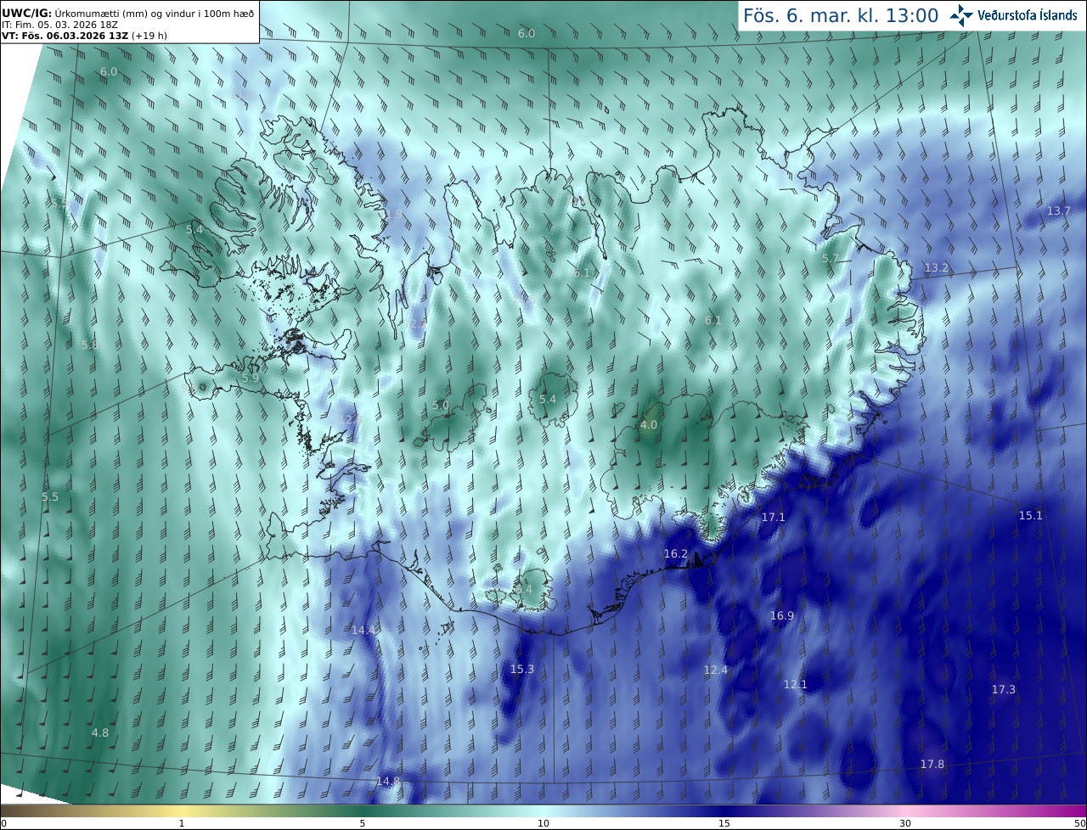Click the 16.9 value label
Image resolution: width=1087 pixels, height=830 pixels.
(781, 615)
